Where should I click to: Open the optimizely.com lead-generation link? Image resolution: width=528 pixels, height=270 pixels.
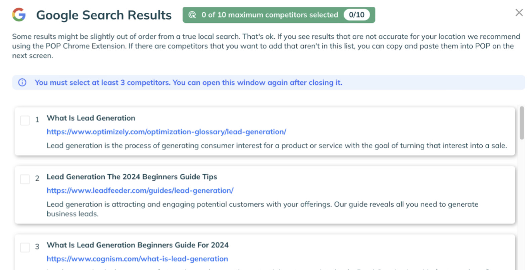(166, 132)
